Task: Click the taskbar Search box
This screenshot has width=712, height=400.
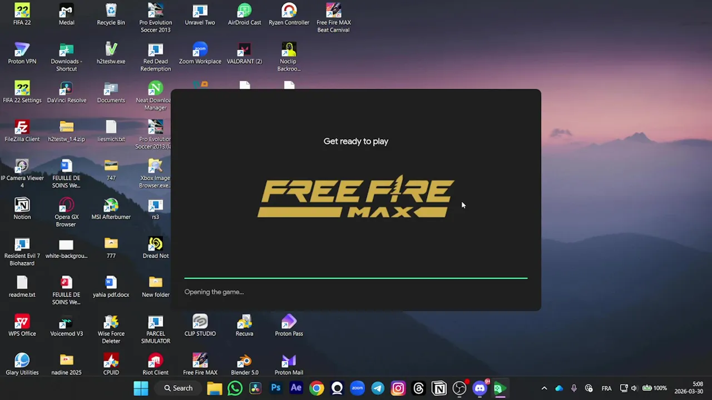Action: 178,388
